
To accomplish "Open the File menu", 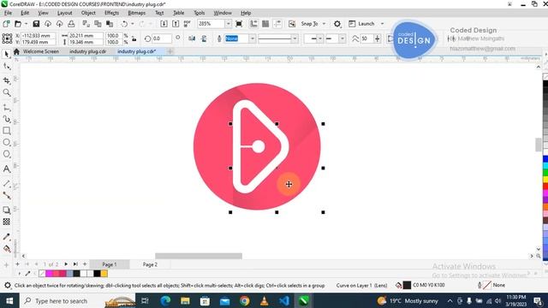I will (8, 13).
